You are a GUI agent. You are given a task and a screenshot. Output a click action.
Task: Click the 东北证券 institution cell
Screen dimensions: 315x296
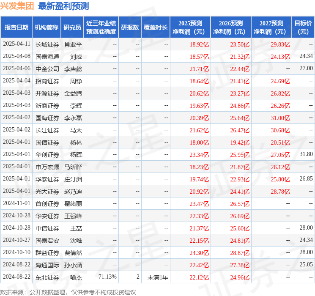[x=47, y=277]
